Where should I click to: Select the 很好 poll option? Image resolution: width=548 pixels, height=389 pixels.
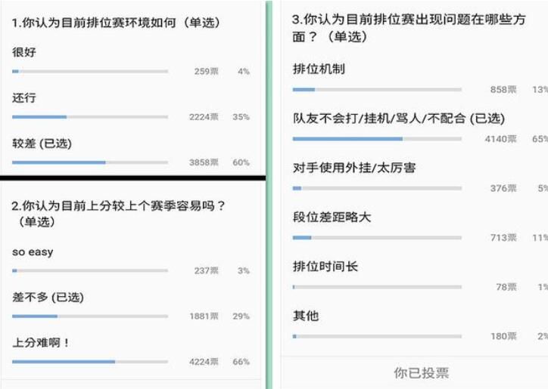[24, 52]
